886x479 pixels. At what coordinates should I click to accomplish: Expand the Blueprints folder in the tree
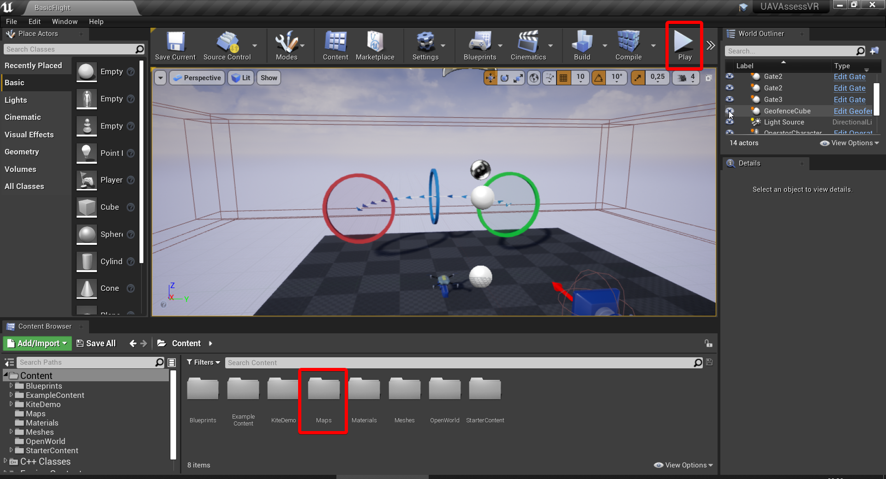[x=12, y=385]
